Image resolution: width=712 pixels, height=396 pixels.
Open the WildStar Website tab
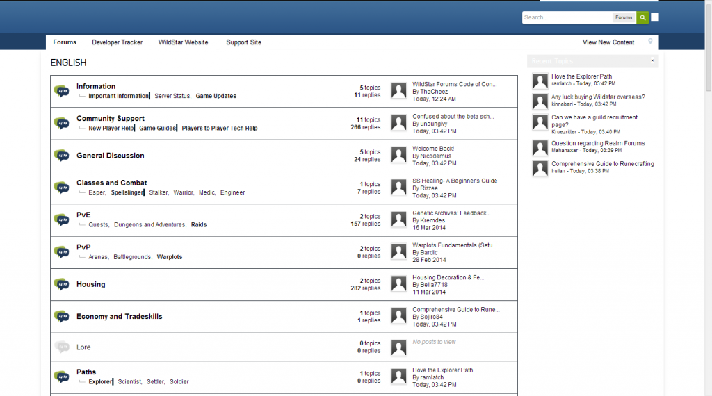click(183, 42)
